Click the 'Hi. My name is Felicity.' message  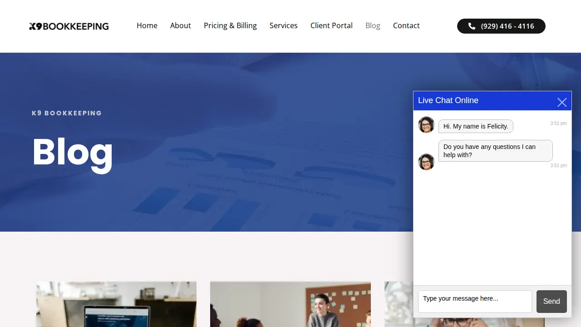[476, 126]
